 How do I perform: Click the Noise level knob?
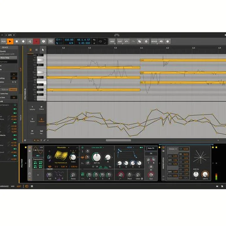click(x=73, y=175)
